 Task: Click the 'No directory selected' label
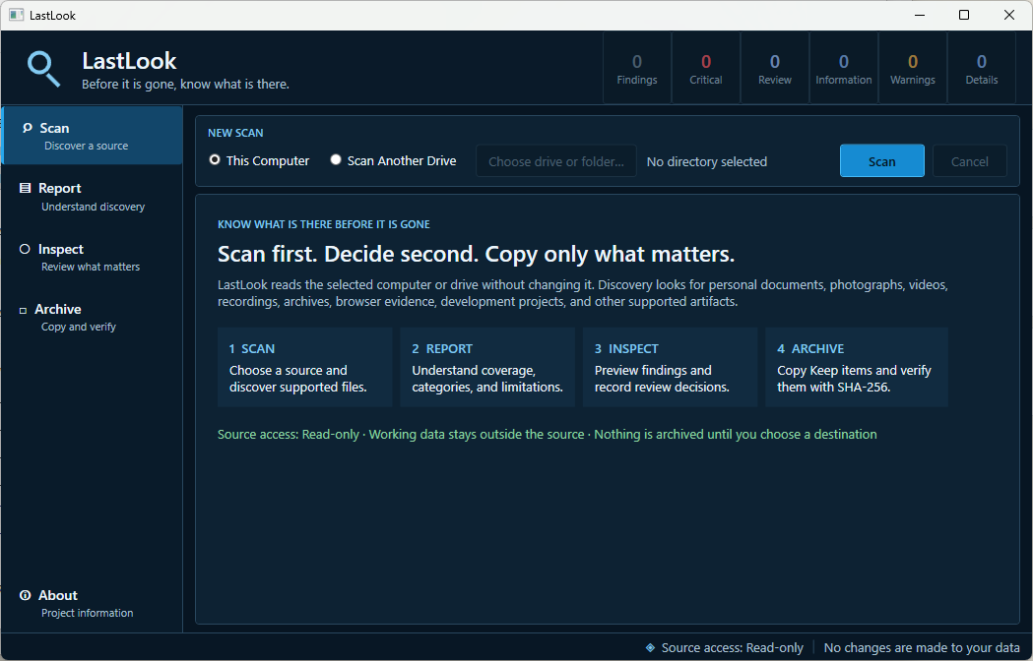click(706, 161)
